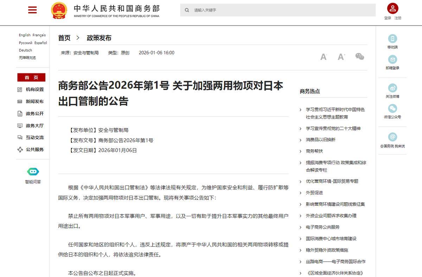
Task: Click 政策发布 breadcrumb link
Action: (x=99, y=38)
